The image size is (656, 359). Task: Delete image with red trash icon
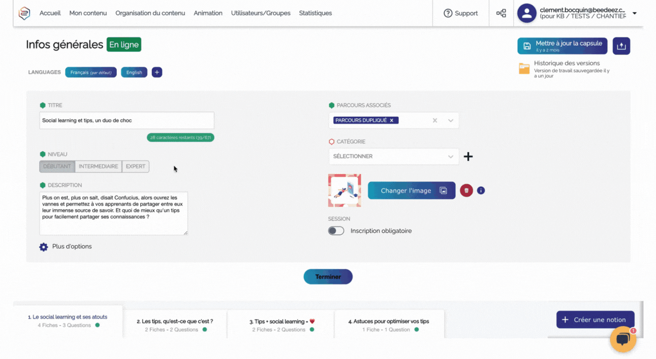(466, 190)
